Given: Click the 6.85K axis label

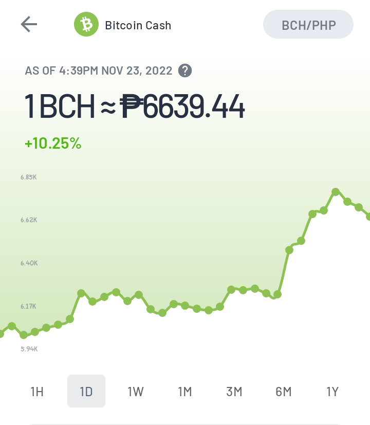Looking at the screenshot, I should [29, 178].
